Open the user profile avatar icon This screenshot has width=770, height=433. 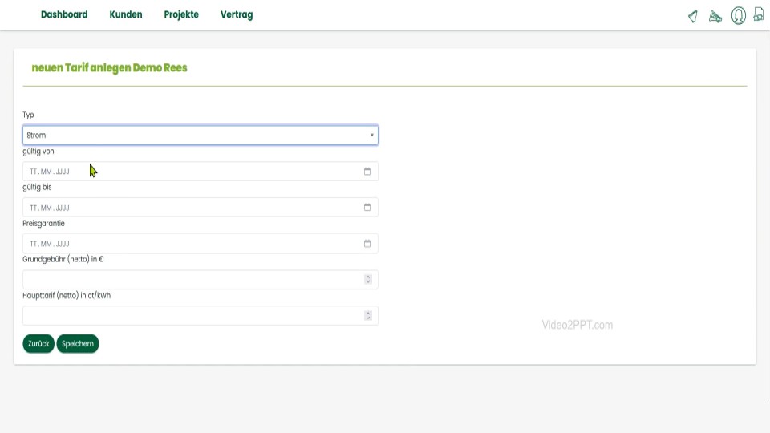coord(738,15)
